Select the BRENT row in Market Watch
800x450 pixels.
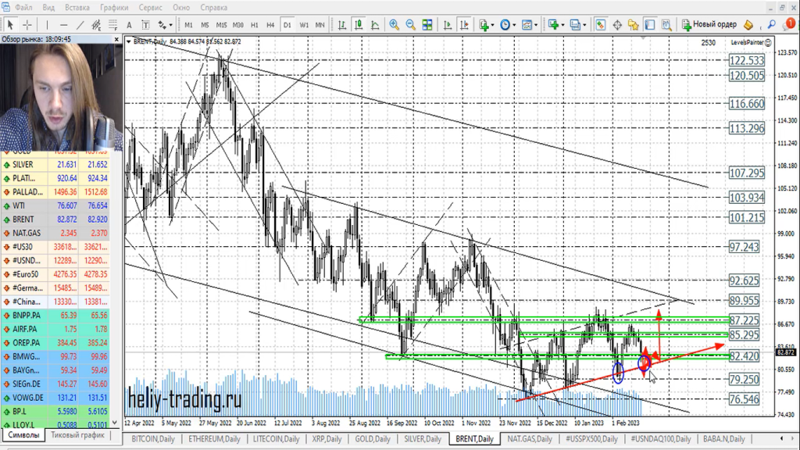[x=25, y=219]
